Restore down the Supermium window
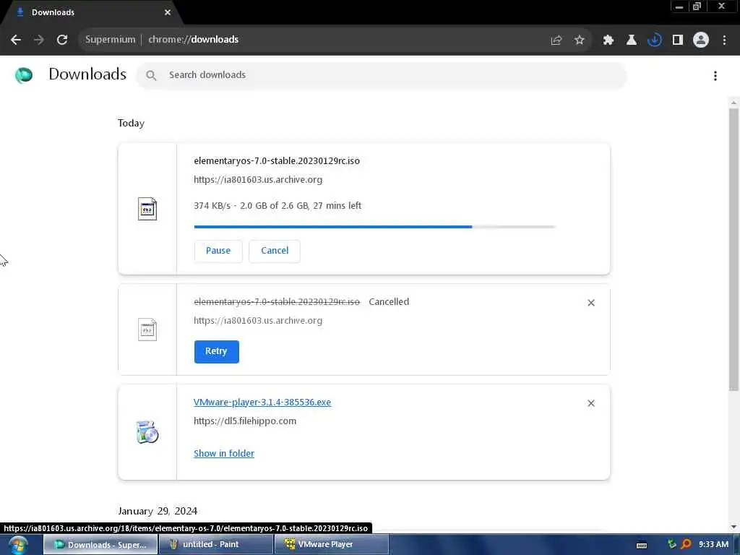Screen dimensions: 740x555 [697, 7]
